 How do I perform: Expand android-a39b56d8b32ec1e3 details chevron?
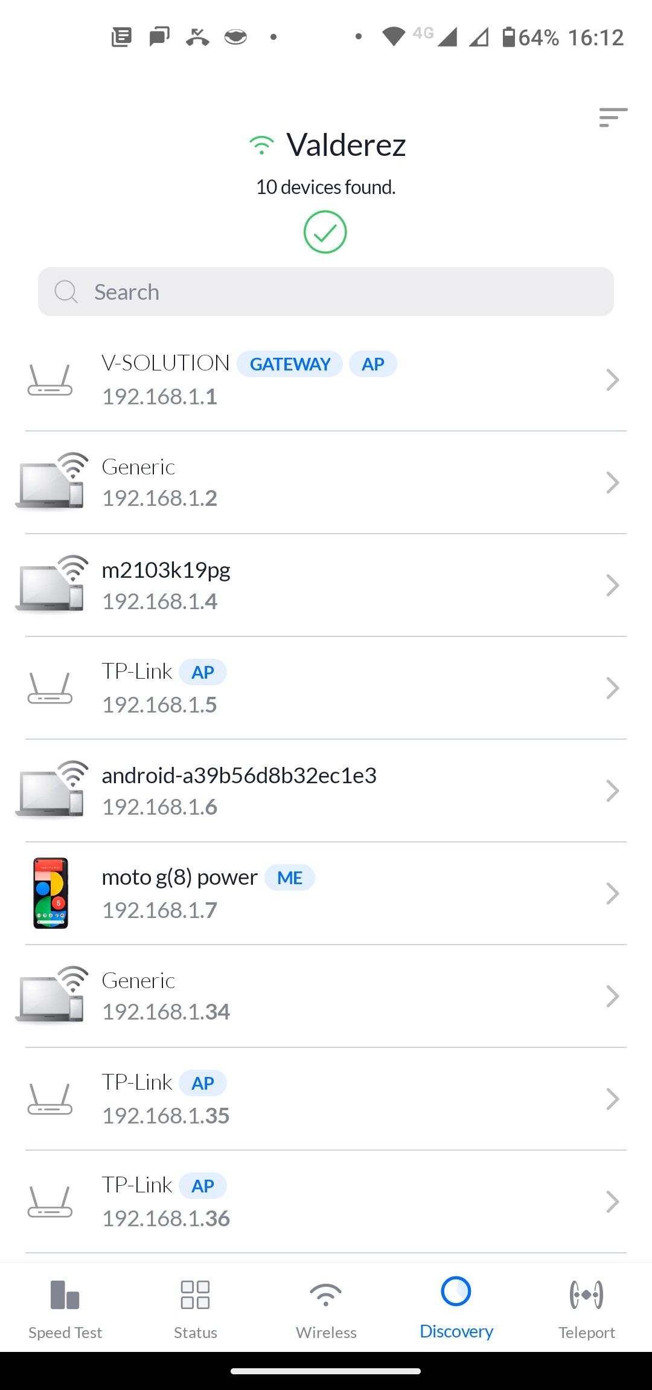pyautogui.click(x=612, y=790)
